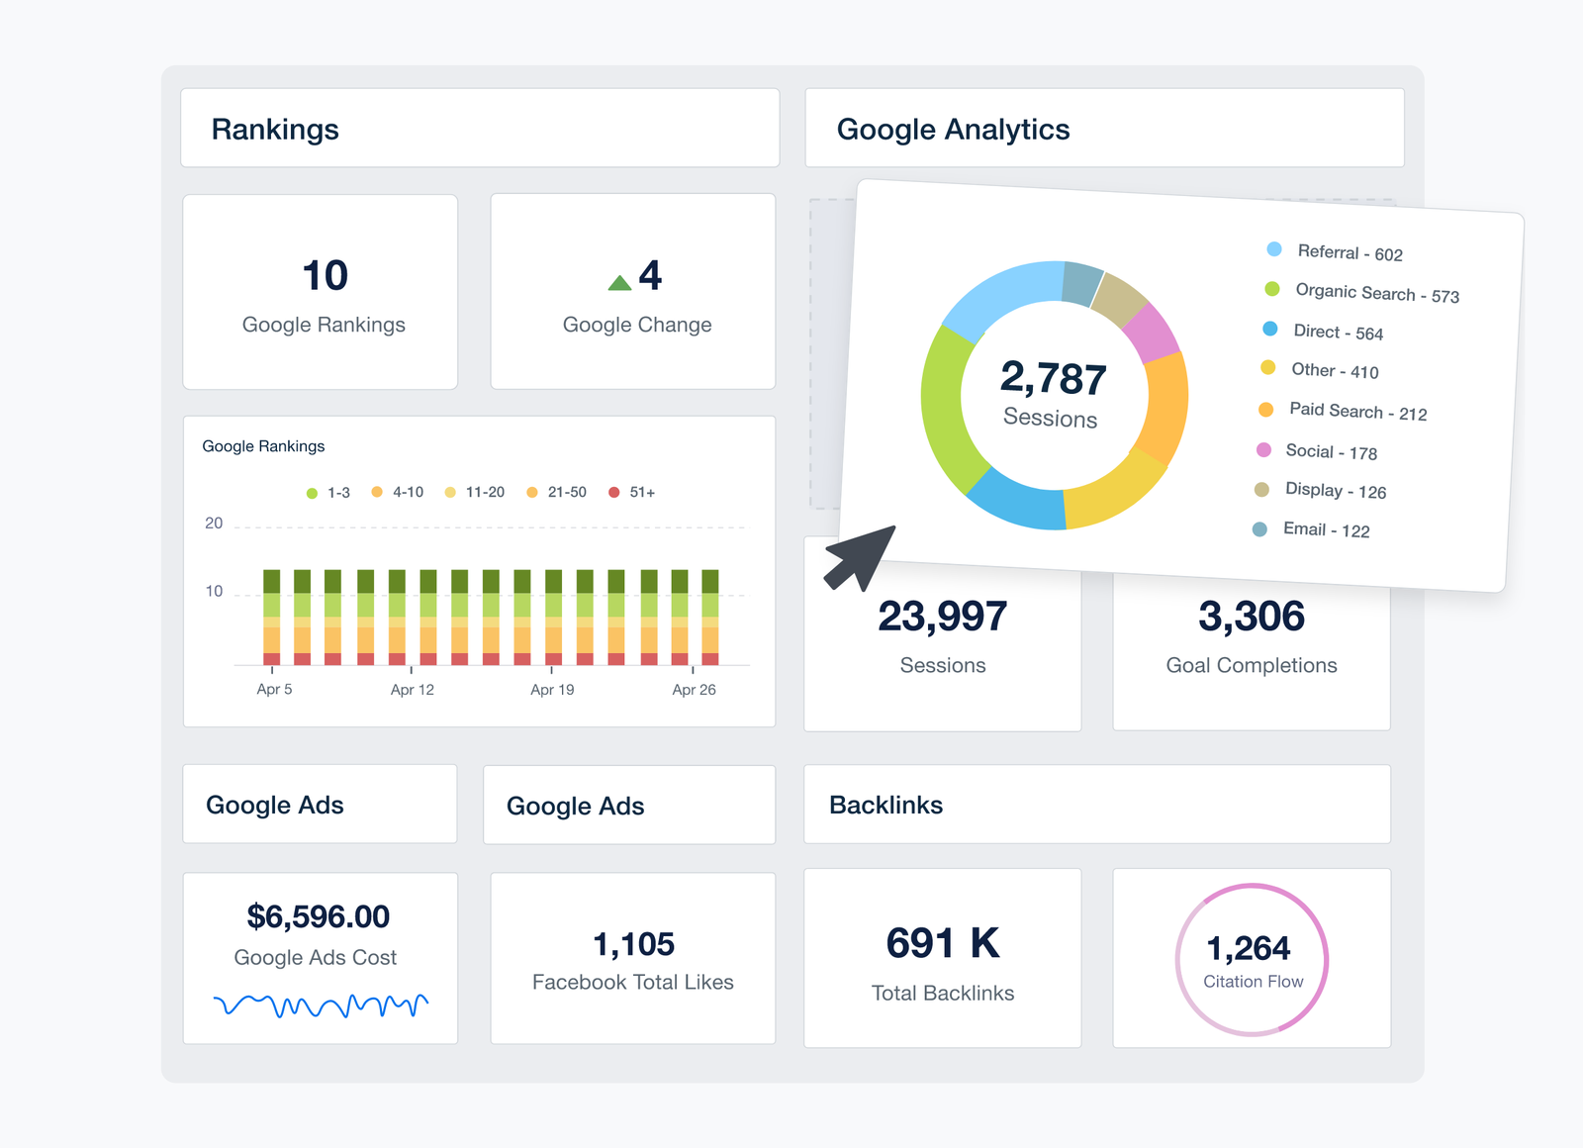Select the 10 Google Rankings card
1583x1148 pixels.
(x=321, y=291)
